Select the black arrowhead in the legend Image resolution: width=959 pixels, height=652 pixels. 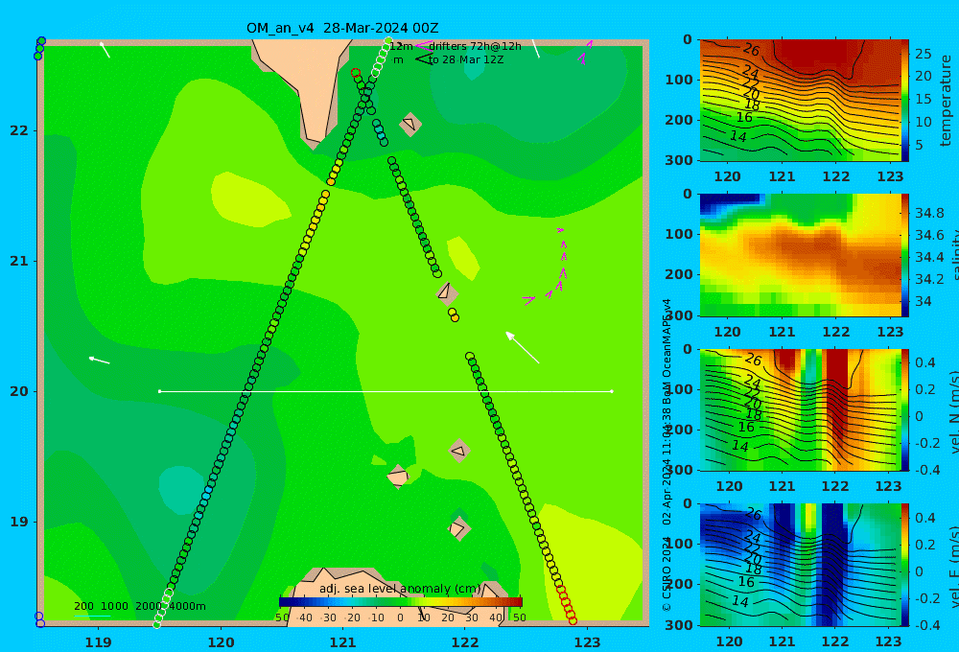pos(423,59)
